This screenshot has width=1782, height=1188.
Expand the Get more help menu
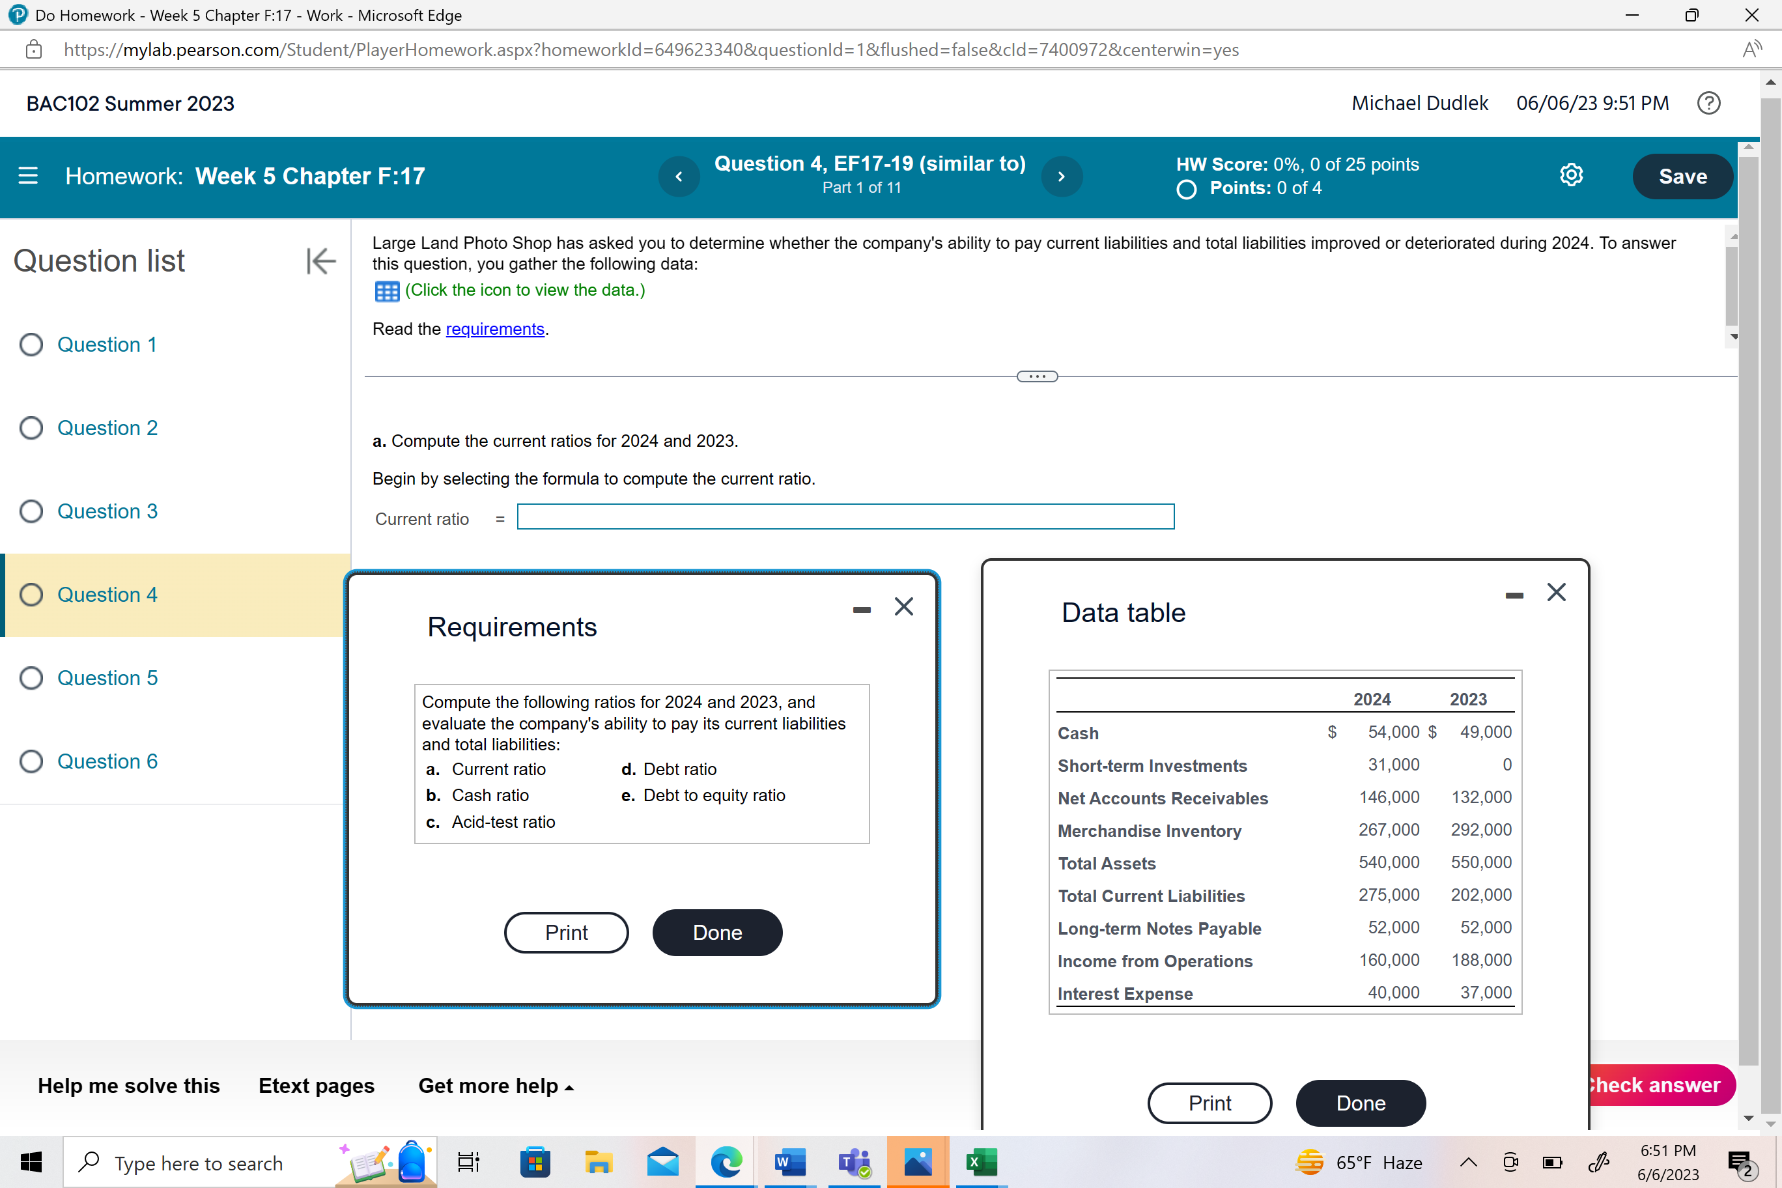pos(496,1086)
